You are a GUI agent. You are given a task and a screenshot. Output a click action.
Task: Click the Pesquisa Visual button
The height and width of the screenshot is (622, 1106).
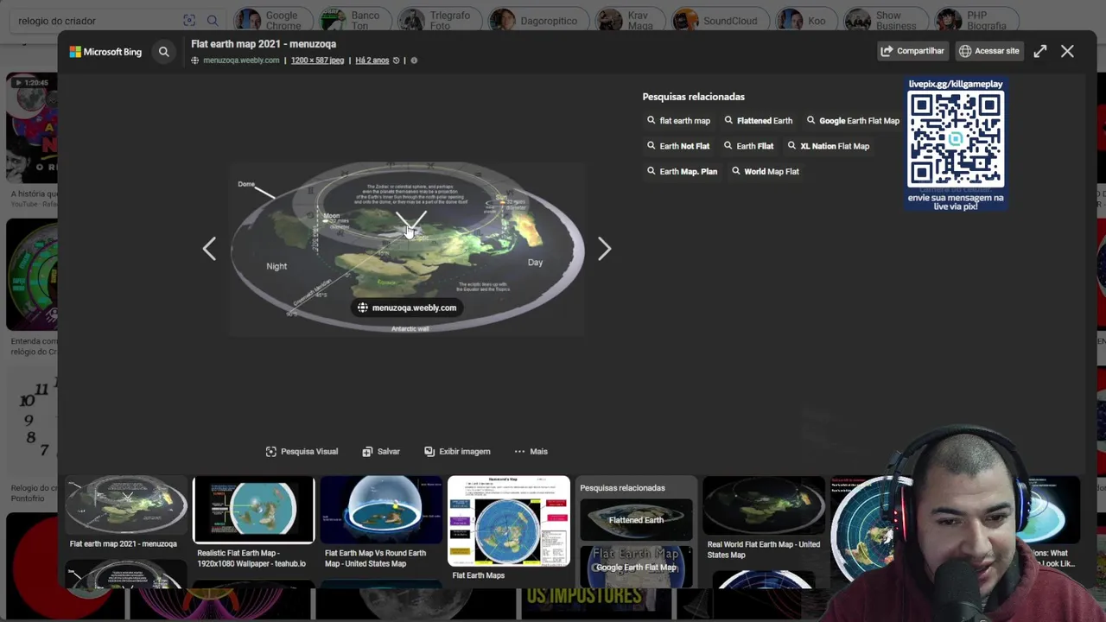pos(302,452)
